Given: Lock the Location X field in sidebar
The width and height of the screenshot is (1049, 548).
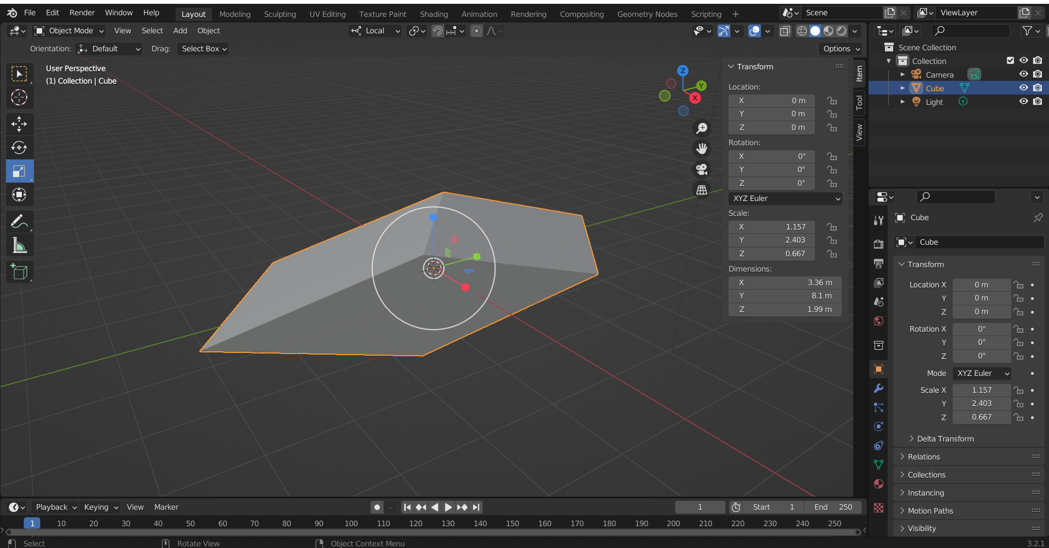Looking at the screenshot, I should point(832,101).
